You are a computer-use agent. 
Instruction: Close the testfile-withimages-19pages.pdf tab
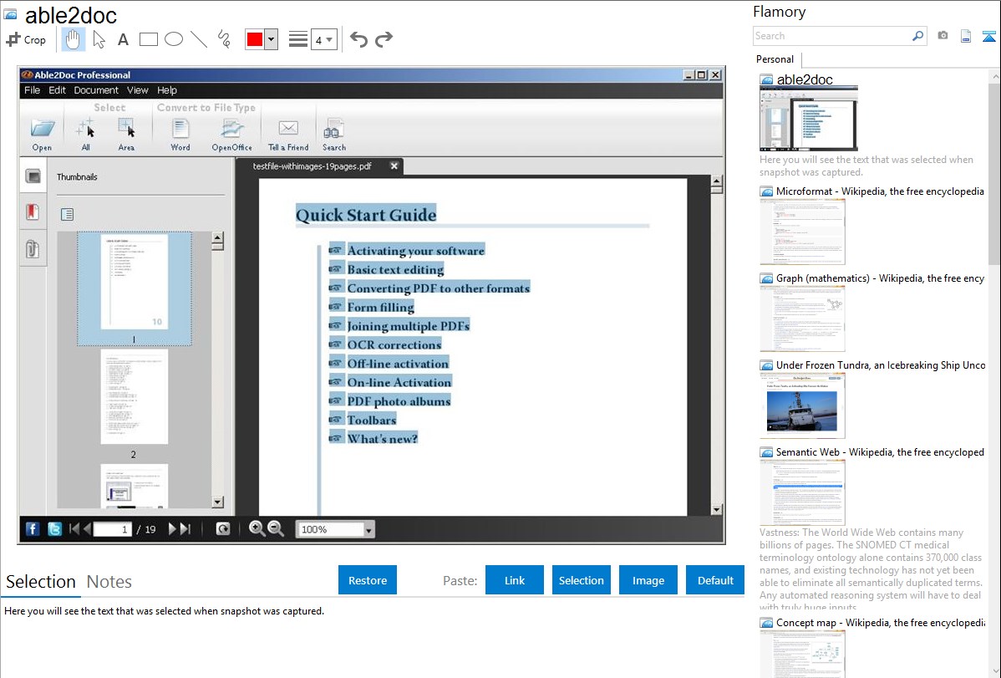(x=394, y=166)
